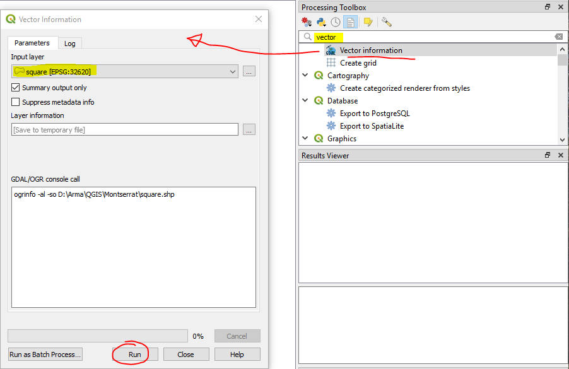Open the Models gear icon in Processing Toolbox
Screen dimensions: 569x369
click(307, 22)
